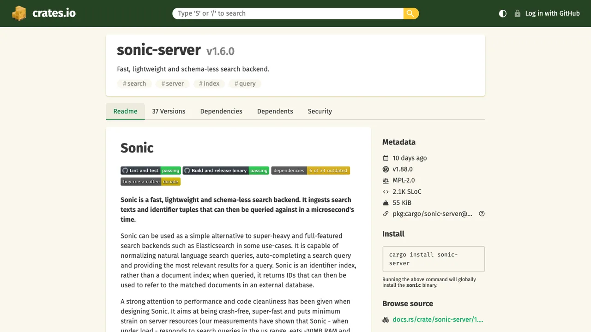Screen dimensions: 591x332
Task: Click the buy me a coffee donate badge
Action: pyautogui.click(x=151, y=182)
